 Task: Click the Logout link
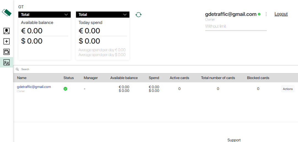281,14
